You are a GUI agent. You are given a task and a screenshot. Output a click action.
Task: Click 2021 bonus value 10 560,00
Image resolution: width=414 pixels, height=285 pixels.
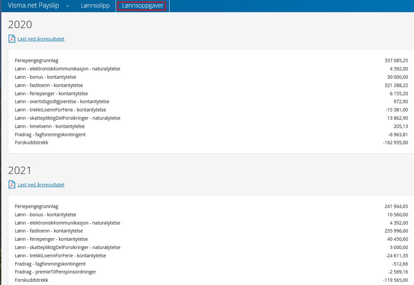point(397,214)
